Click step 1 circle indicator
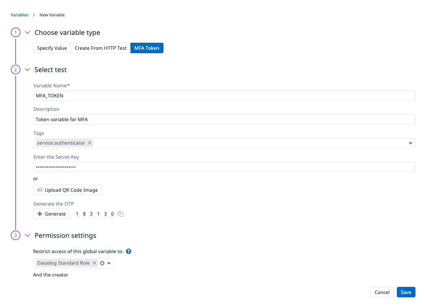424x307 pixels. 16,32
